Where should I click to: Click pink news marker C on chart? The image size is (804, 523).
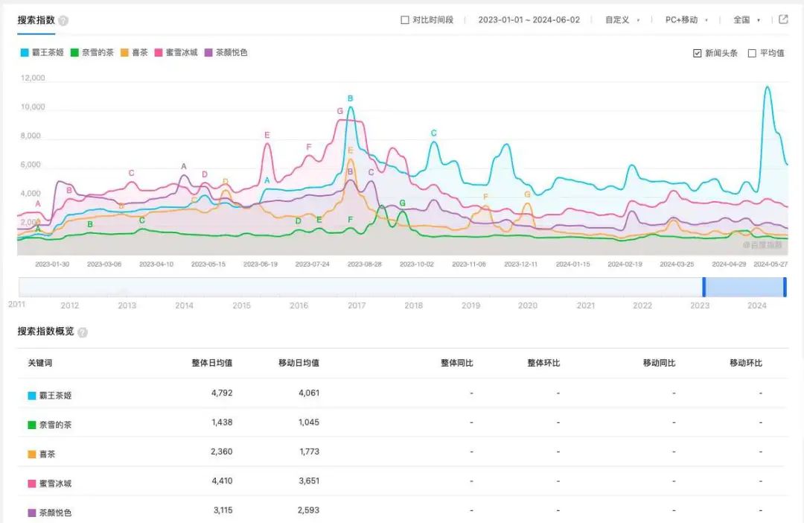pyautogui.click(x=131, y=173)
